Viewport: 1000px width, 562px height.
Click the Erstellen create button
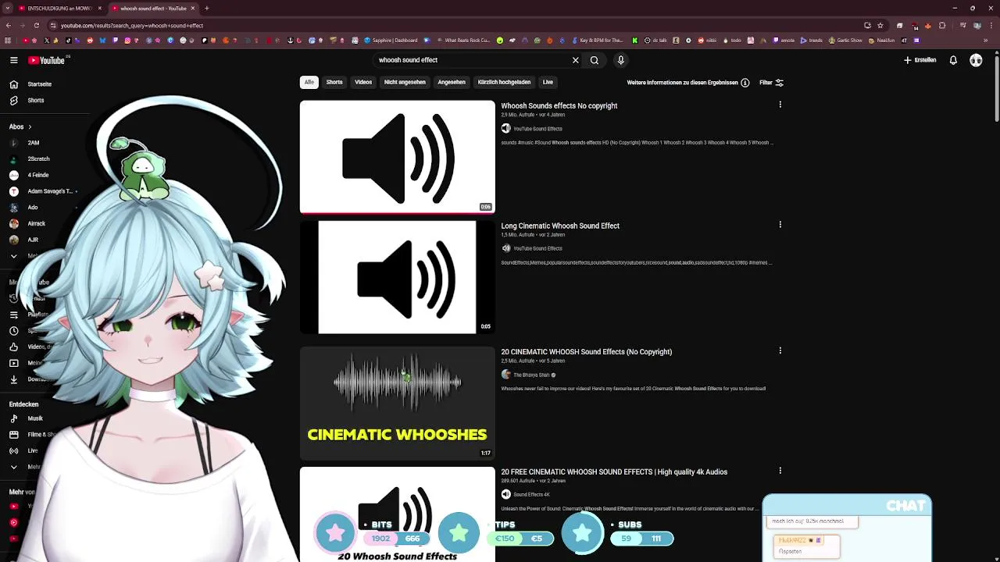(x=920, y=60)
